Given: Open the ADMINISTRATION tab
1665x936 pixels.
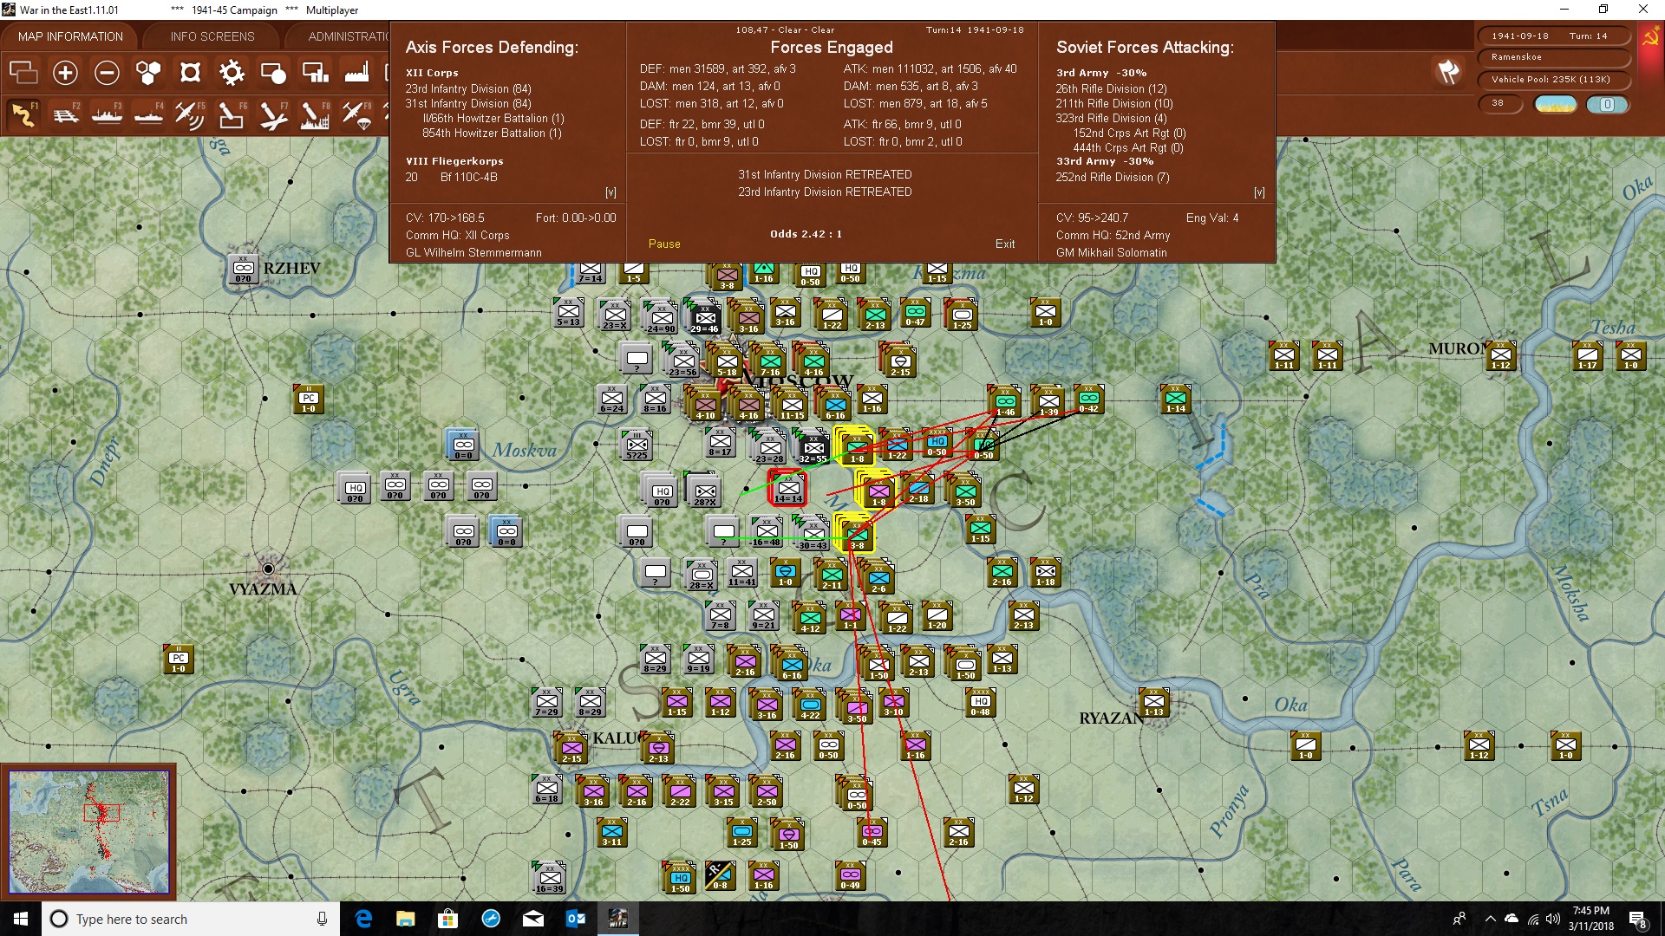Looking at the screenshot, I should coord(349,36).
